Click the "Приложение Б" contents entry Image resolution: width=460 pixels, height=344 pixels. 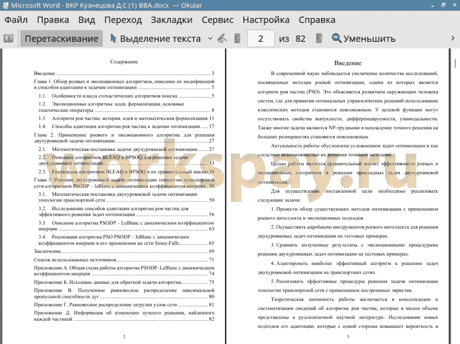[124, 282]
